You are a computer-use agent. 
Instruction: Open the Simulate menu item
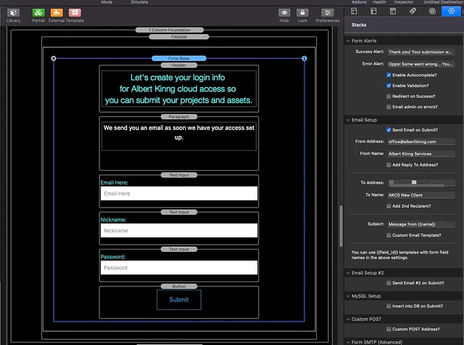point(139,2)
